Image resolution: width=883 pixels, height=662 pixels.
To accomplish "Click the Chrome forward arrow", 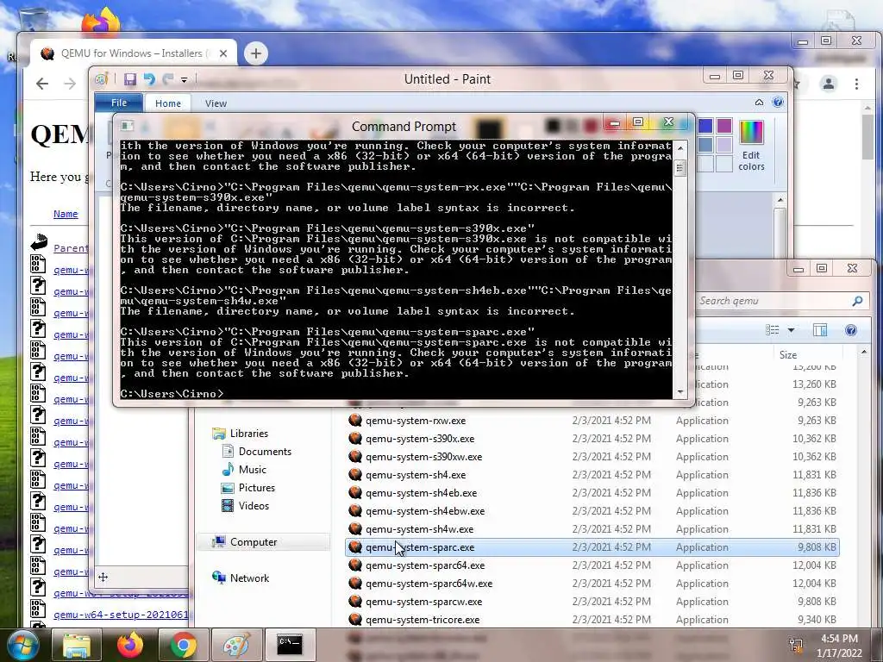I will tap(70, 84).
